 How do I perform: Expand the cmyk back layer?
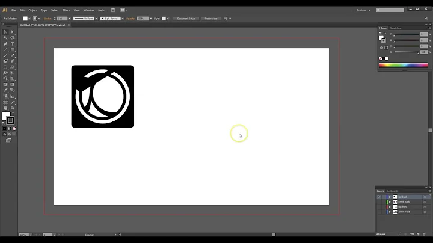coord(390,202)
